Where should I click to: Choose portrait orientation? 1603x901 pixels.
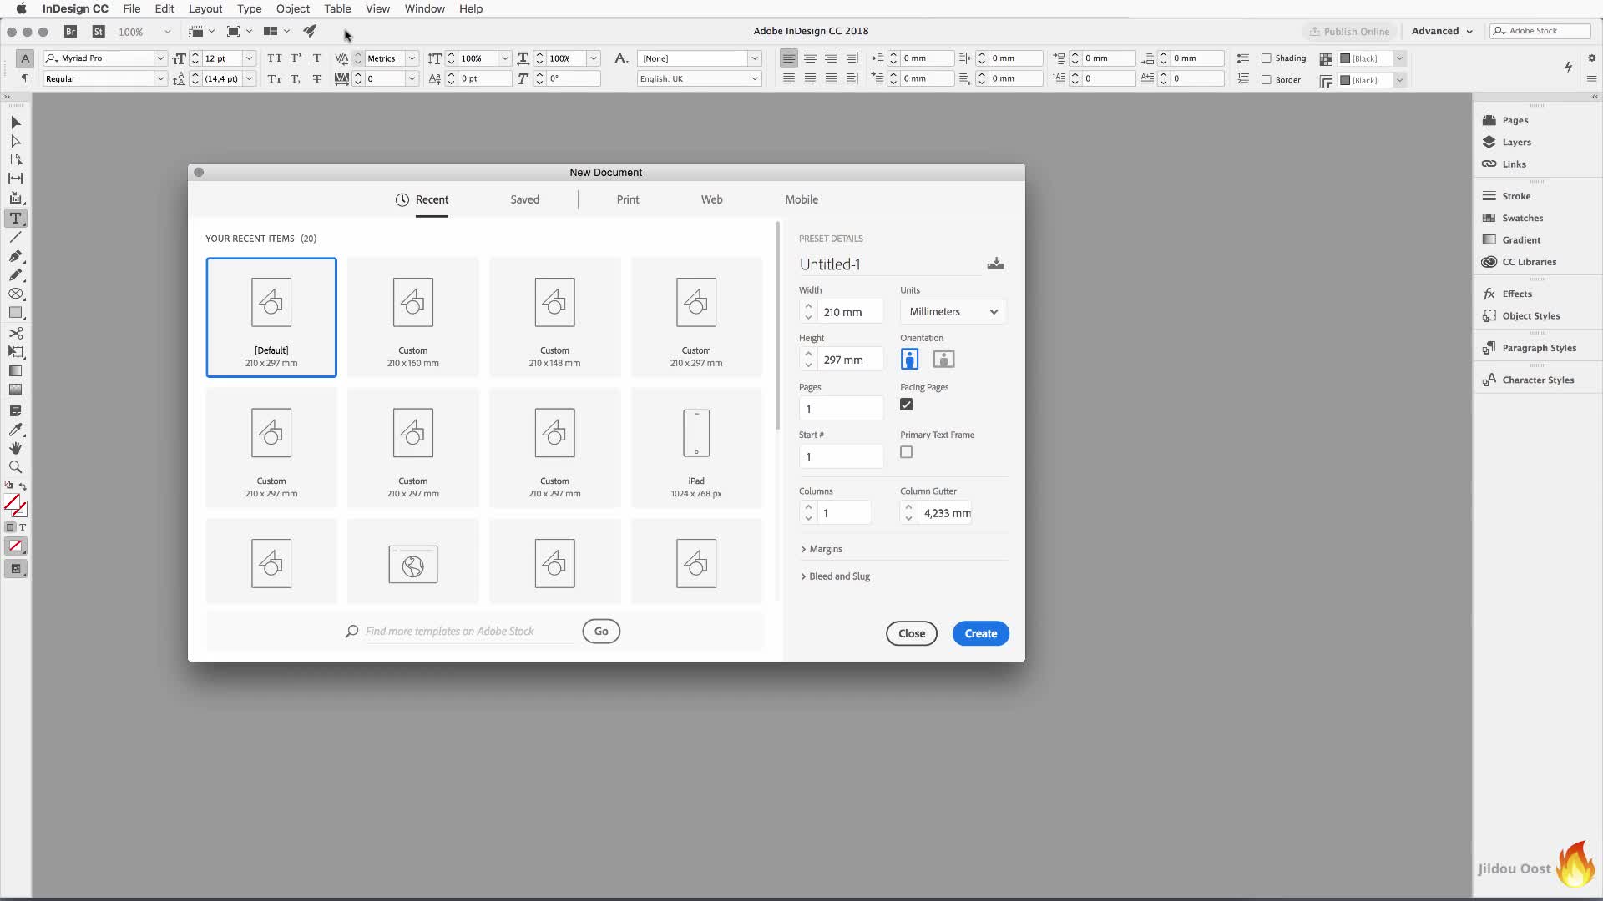pyautogui.click(x=909, y=359)
